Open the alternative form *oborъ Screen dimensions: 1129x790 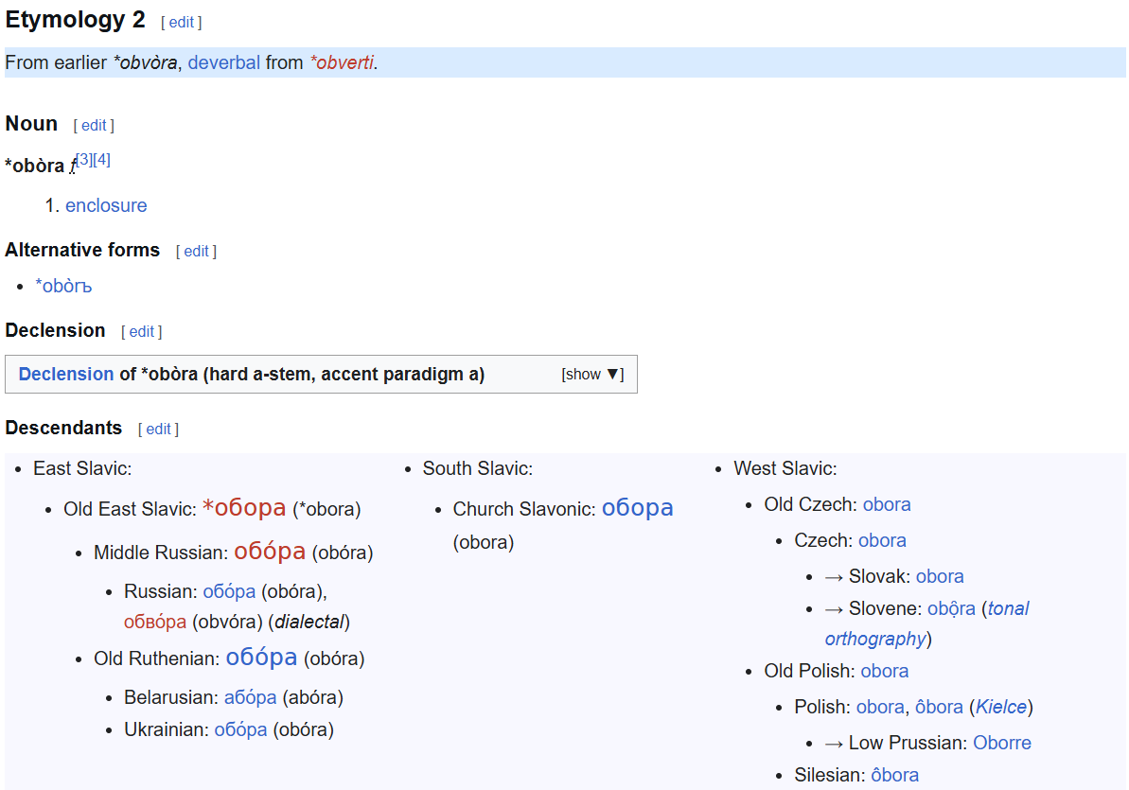pos(63,286)
